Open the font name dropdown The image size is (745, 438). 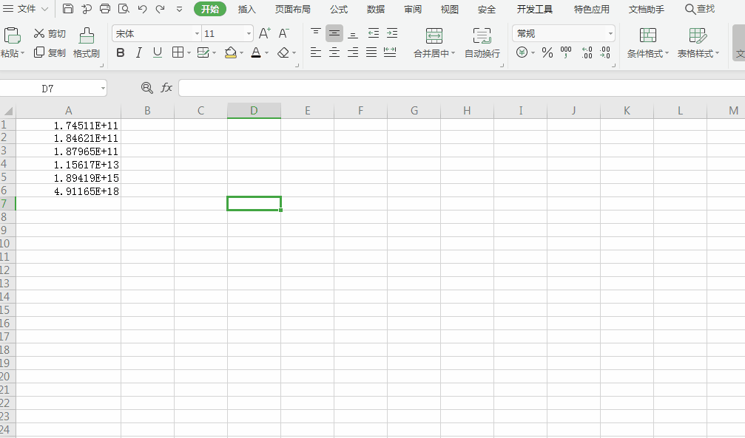coord(197,34)
